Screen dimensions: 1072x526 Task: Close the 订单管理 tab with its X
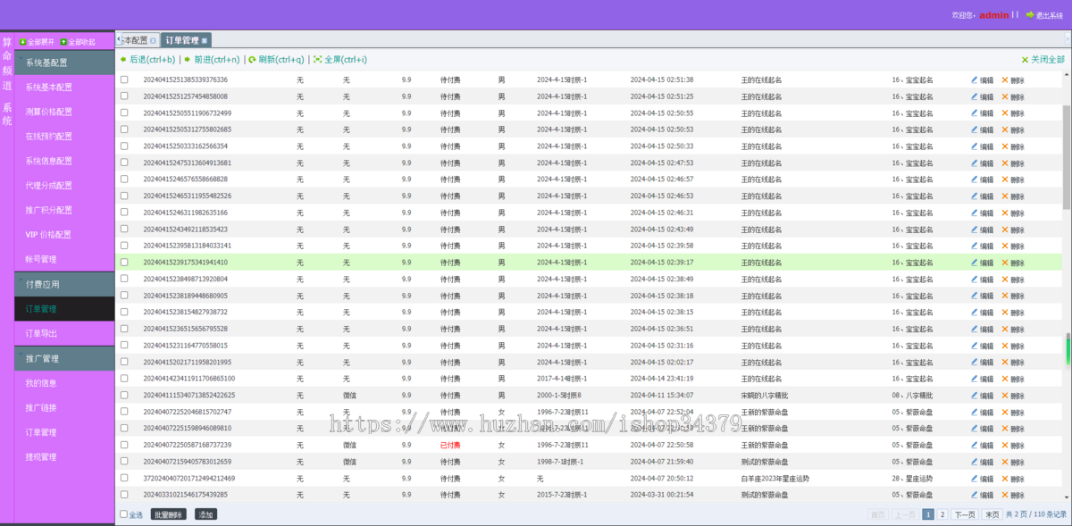(x=204, y=41)
